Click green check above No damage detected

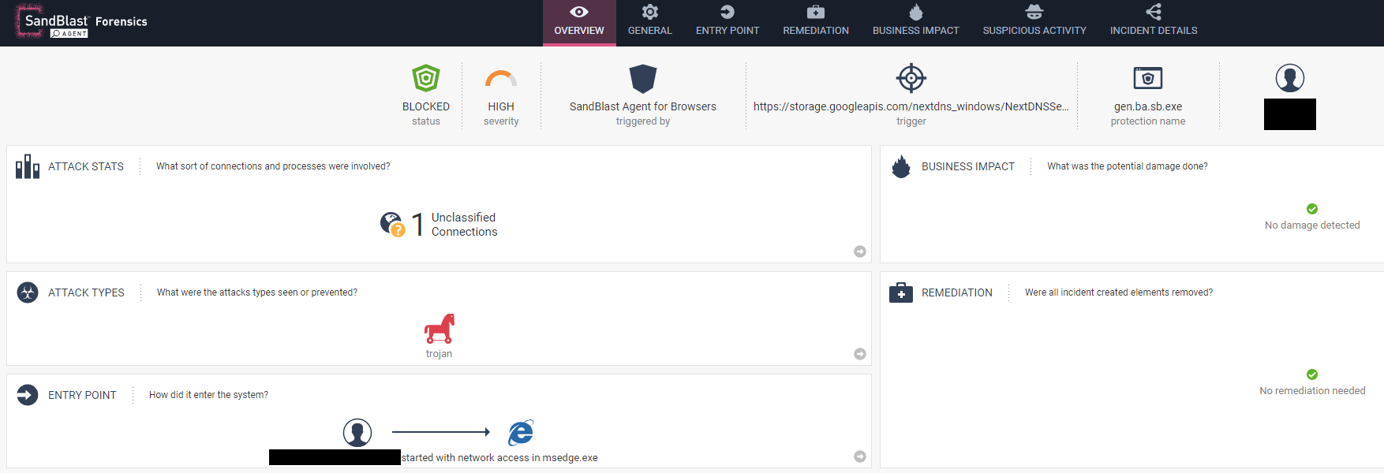point(1312,209)
